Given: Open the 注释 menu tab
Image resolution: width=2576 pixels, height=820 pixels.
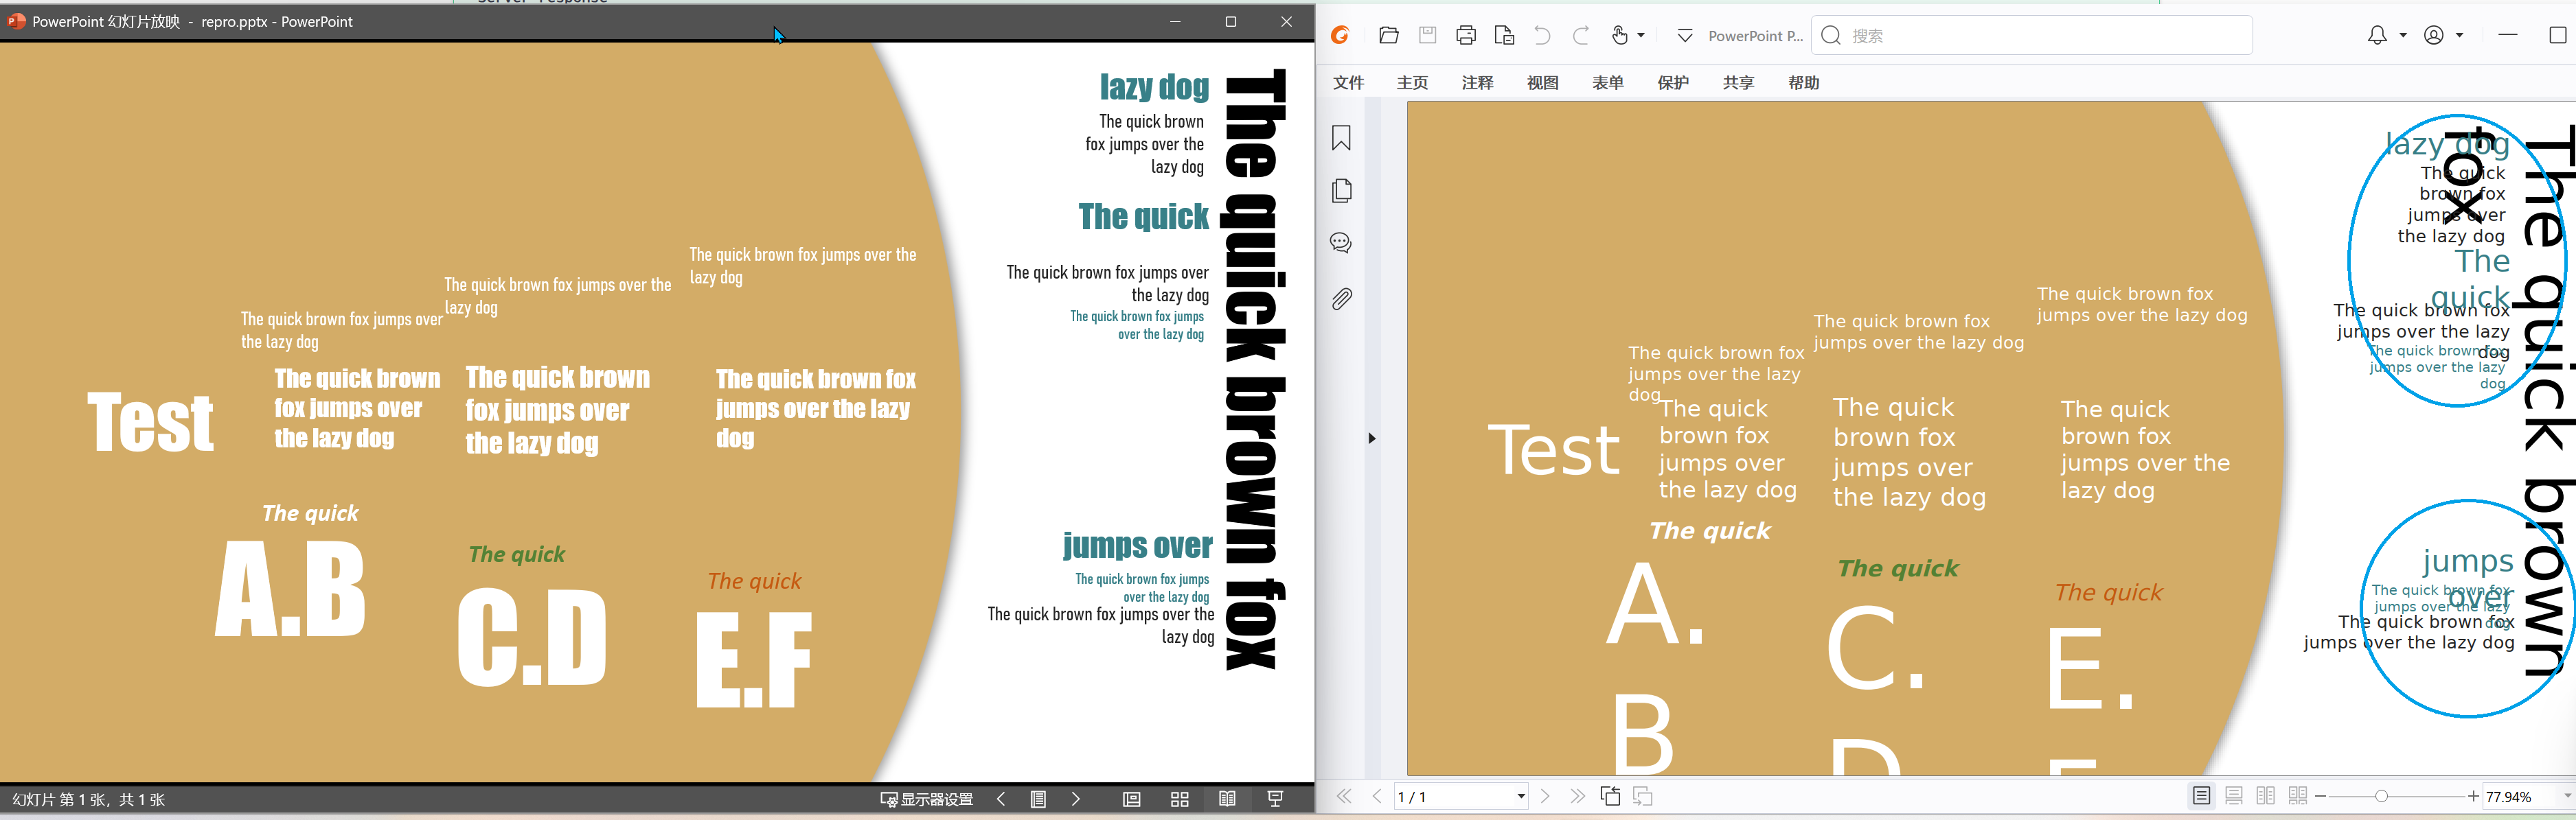Looking at the screenshot, I should click(x=1477, y=83).
